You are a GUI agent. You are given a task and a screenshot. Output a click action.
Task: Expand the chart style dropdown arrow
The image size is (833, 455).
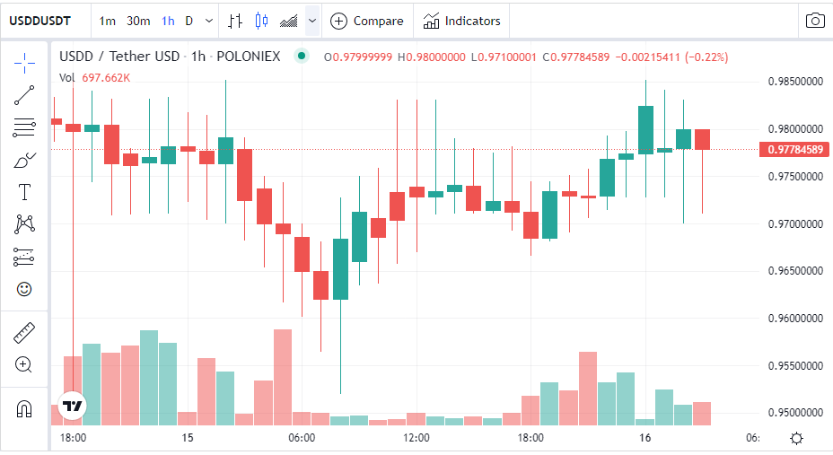tap(312, 21)
